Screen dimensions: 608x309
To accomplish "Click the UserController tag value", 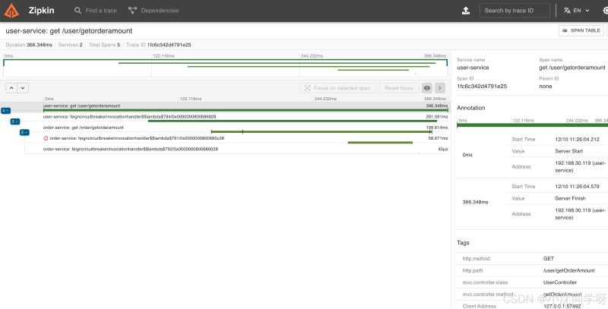I will coord(560,282).
